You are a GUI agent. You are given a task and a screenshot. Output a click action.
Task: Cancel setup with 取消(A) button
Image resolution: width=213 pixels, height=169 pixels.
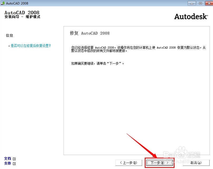click(x=196, y=163)
